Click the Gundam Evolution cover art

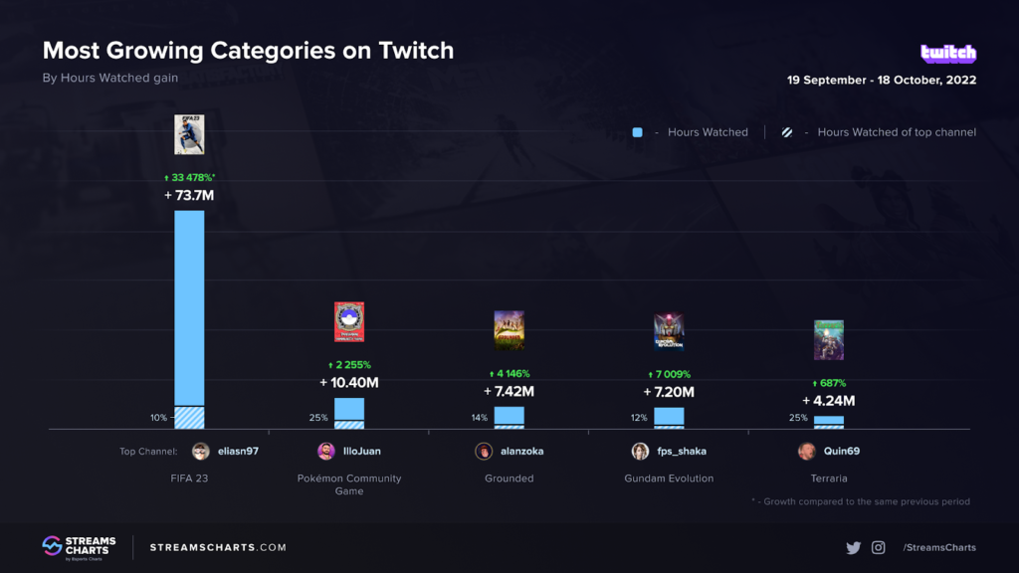pos(669,331)
